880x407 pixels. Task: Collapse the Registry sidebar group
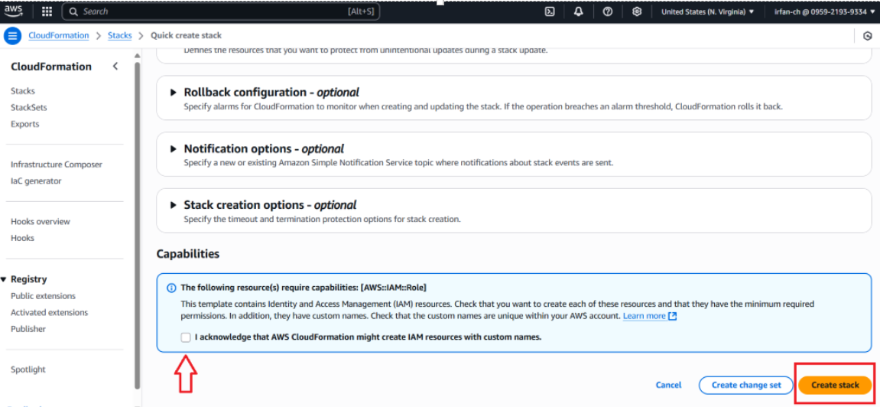[4, 279]
